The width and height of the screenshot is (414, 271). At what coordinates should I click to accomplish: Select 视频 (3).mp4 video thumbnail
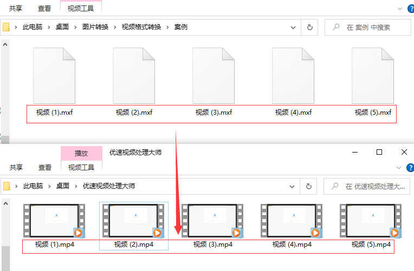tap(212, 221)
